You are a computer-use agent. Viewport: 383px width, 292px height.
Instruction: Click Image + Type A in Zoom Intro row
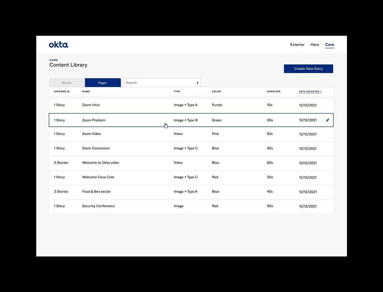point(185,105)
